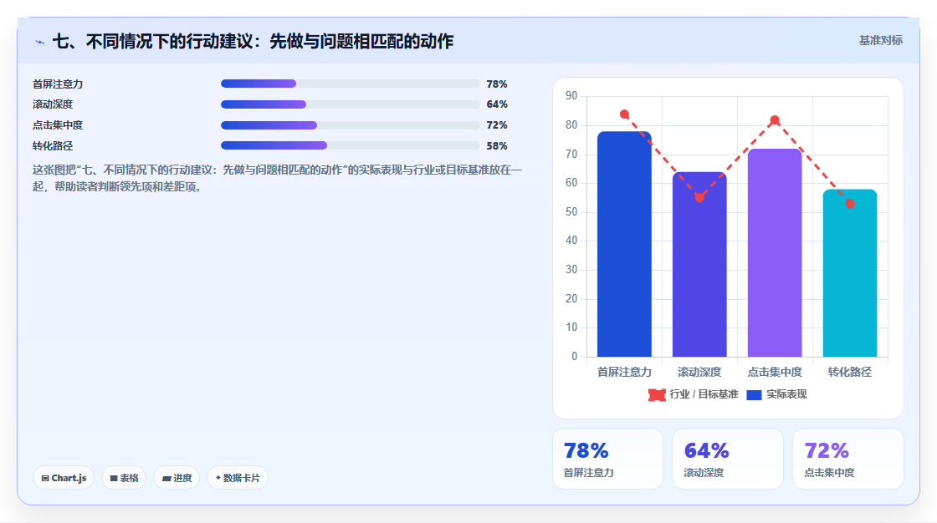Viewport: 937px width, 523px height.
Task: Click the 点击集中度 progress bar
Action: pyautogui.click(x=351, y=125)
